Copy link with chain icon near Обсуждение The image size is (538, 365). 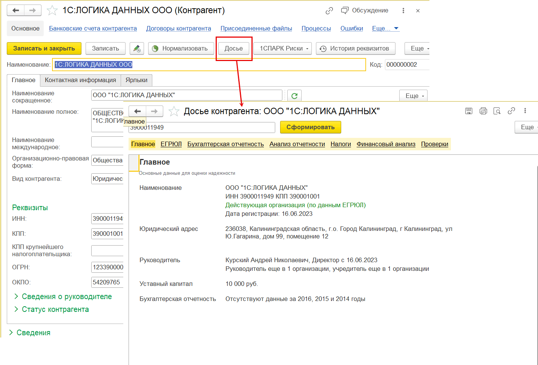pos(329,11)
